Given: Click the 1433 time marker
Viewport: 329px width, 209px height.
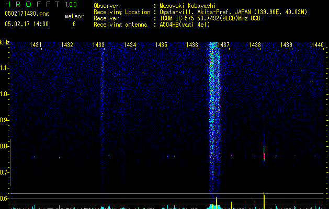Looking at the screenshot, I should (x=98, y=45).
